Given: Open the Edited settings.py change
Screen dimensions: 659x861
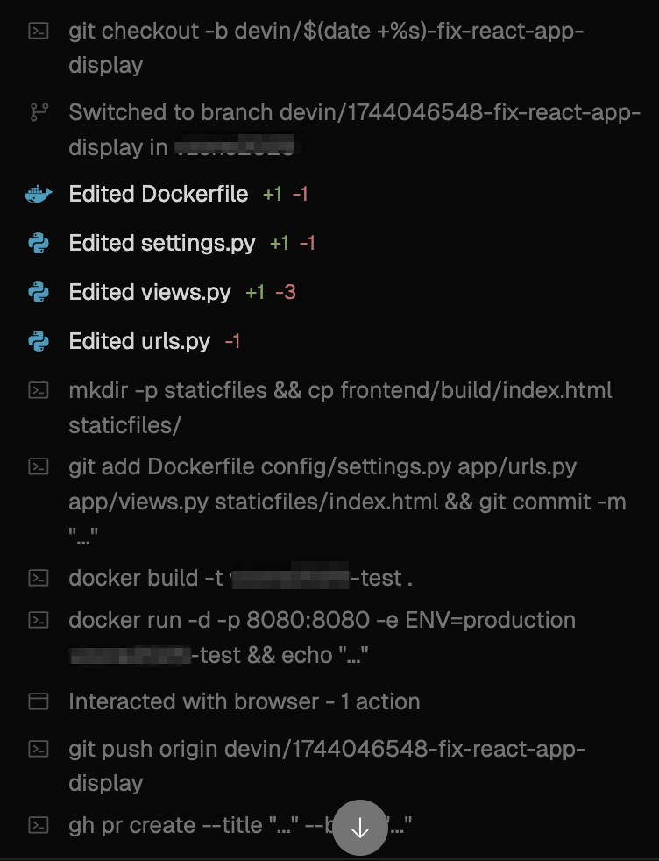Looking at the screenshot, I should pos(192,243).
